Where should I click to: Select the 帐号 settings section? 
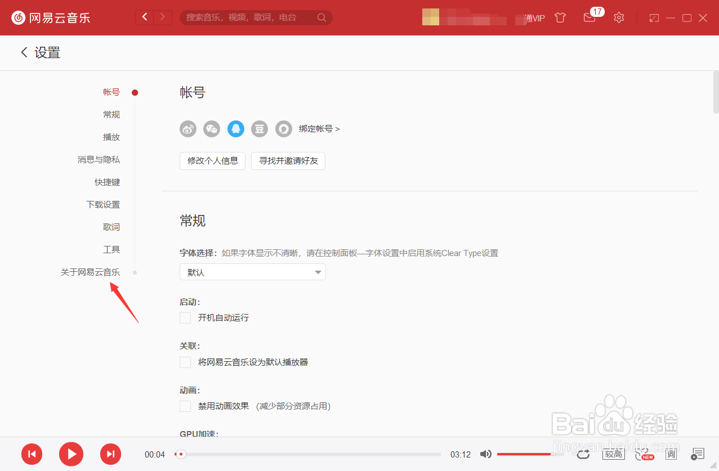pos(111,92)
